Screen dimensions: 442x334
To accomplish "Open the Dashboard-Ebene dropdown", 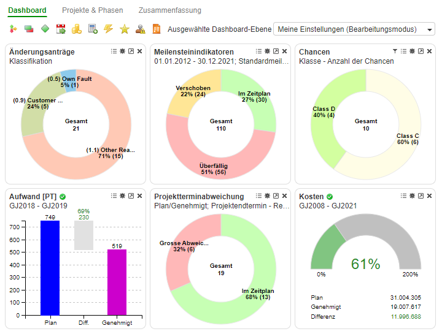I will tap(354, 29).
